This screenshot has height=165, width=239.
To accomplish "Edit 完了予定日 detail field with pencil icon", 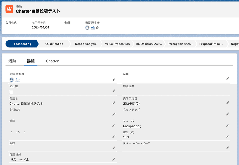I will (x=227, y=103).
